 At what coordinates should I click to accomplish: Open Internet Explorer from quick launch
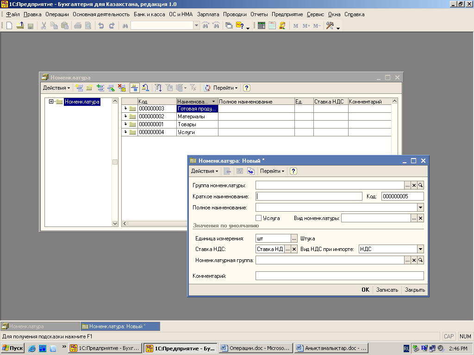[x=32, y=349]
